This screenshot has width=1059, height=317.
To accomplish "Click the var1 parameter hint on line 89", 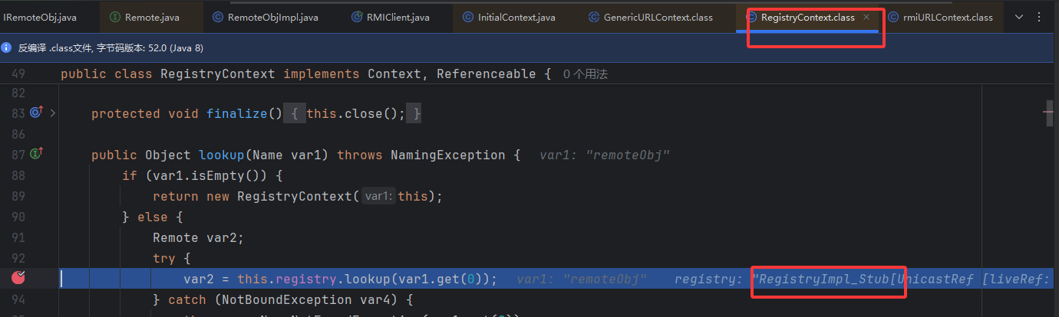I will pyautogui.click(x=378, y=196).
